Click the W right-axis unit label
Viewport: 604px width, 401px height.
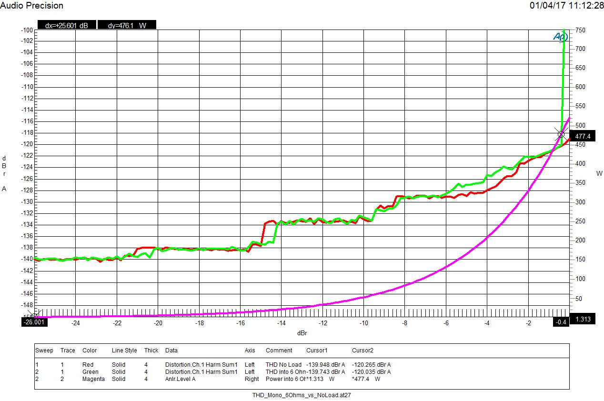pos(599,174)
